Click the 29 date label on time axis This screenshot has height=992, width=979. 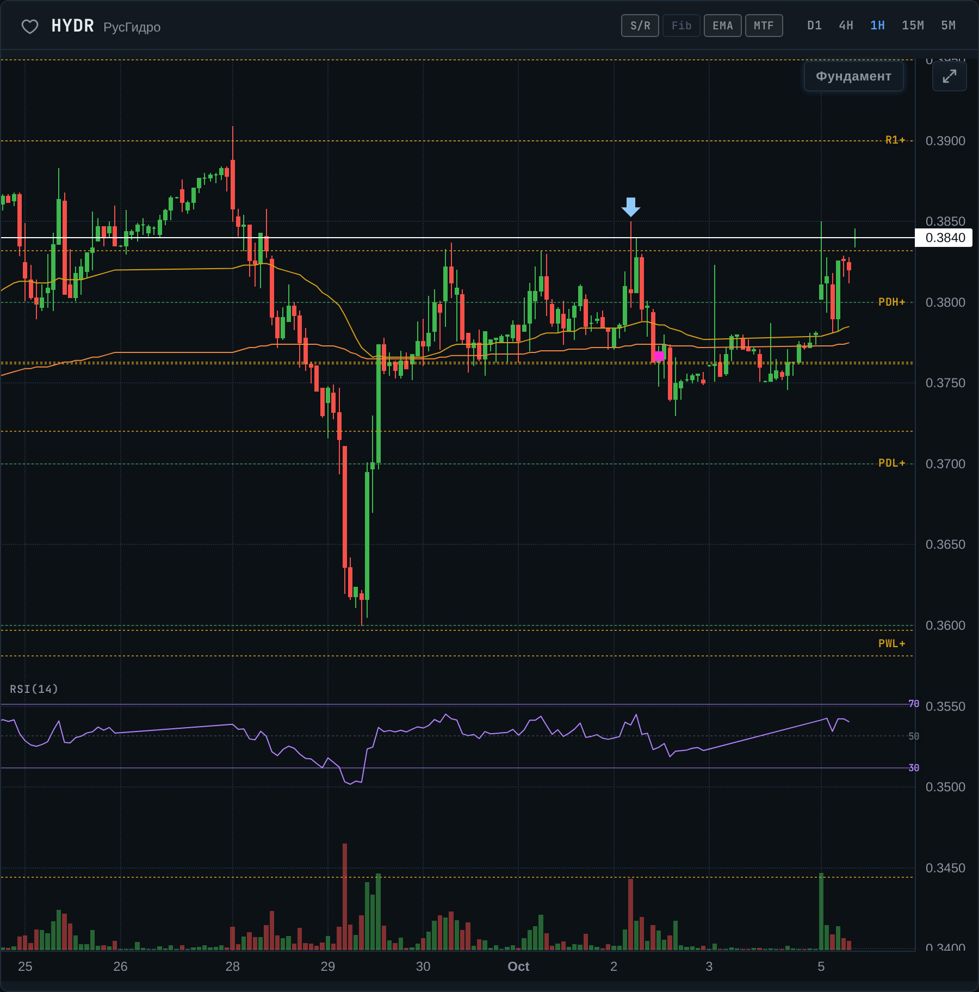[x=328, y=966]
